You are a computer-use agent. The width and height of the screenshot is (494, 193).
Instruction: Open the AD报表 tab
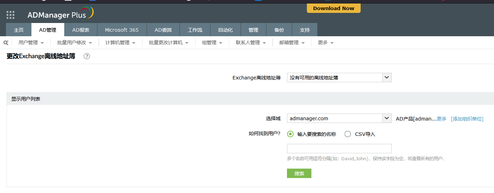[x=81, y=30]
